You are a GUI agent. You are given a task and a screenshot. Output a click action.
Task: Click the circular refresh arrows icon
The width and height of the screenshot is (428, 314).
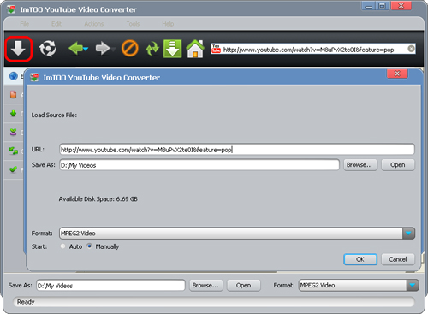(47, 49)
